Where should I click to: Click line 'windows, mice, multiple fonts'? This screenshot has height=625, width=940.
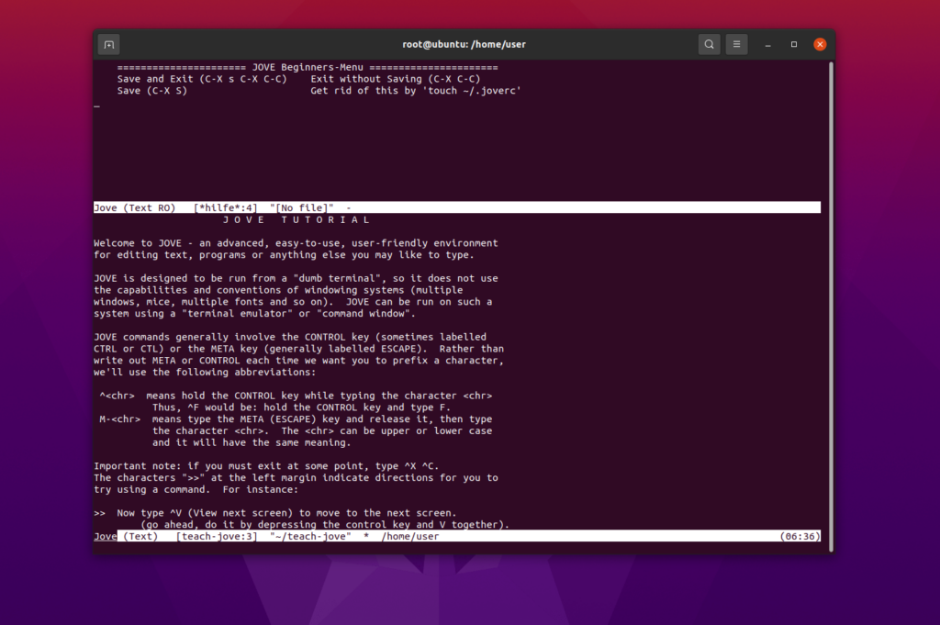(293, 302)
